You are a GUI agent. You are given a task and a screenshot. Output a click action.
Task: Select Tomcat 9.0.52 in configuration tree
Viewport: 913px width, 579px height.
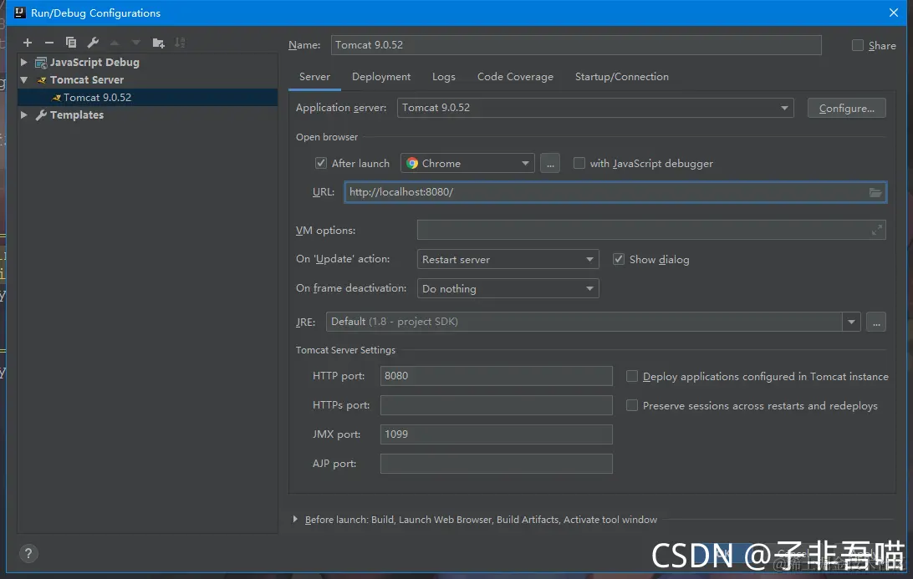point(148,97)
